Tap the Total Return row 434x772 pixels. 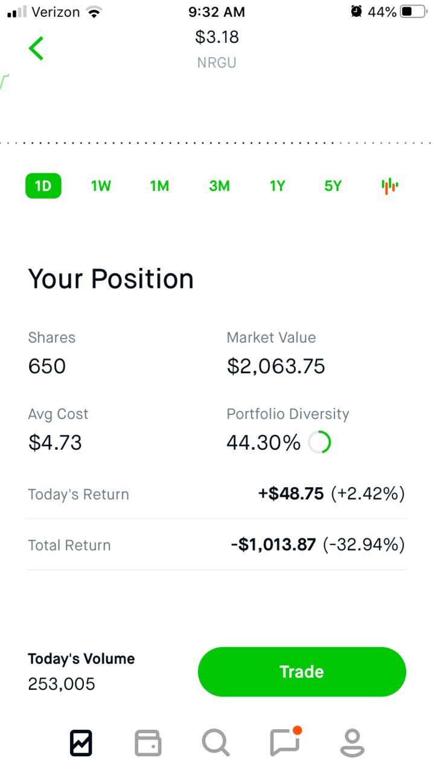point(217,545)
